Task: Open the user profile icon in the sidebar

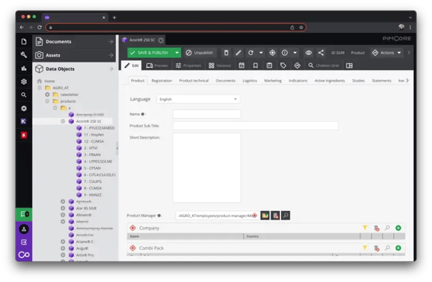Action: (x=24, y=229)
